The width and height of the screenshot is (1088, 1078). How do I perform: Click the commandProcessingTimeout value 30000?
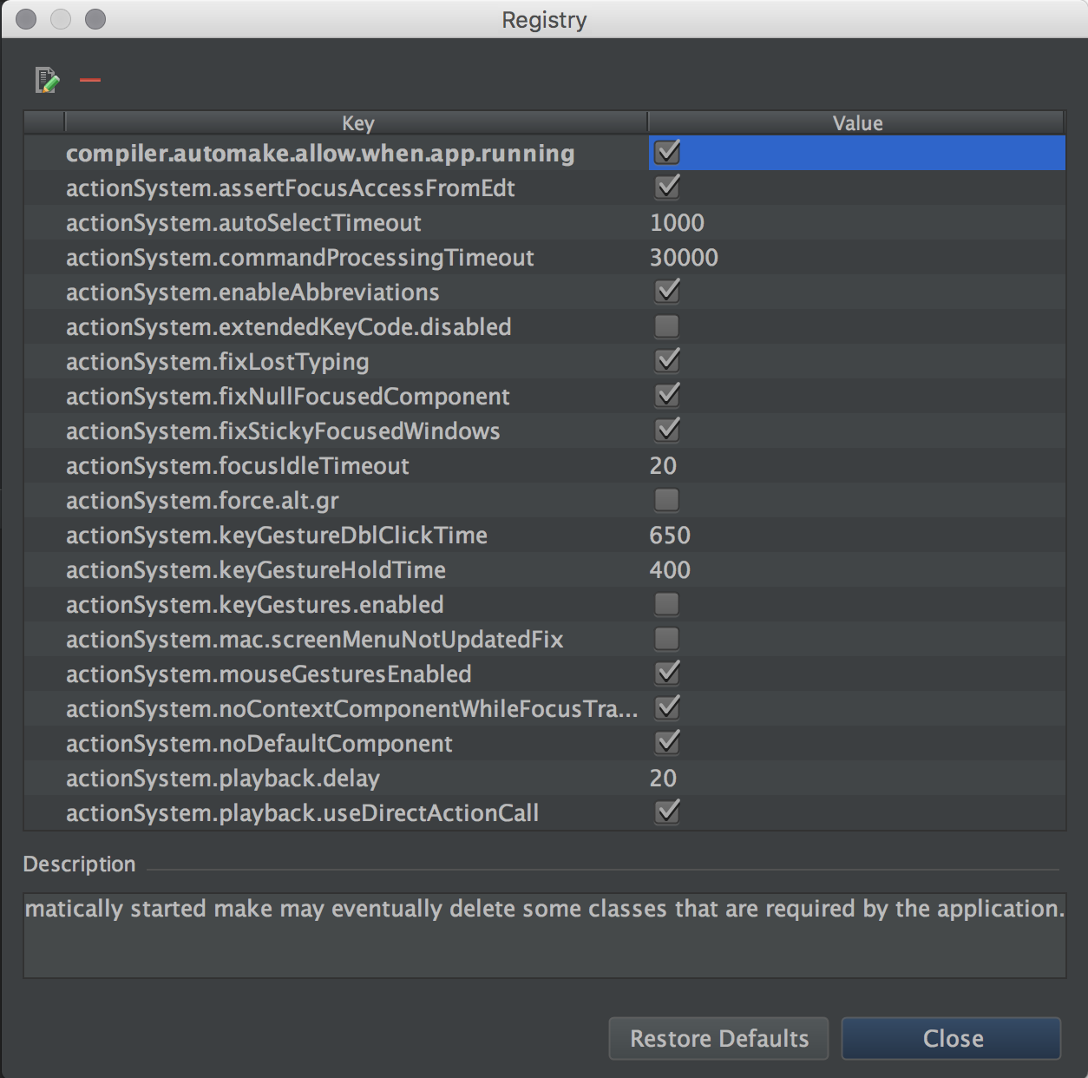[x=684, y=258]
